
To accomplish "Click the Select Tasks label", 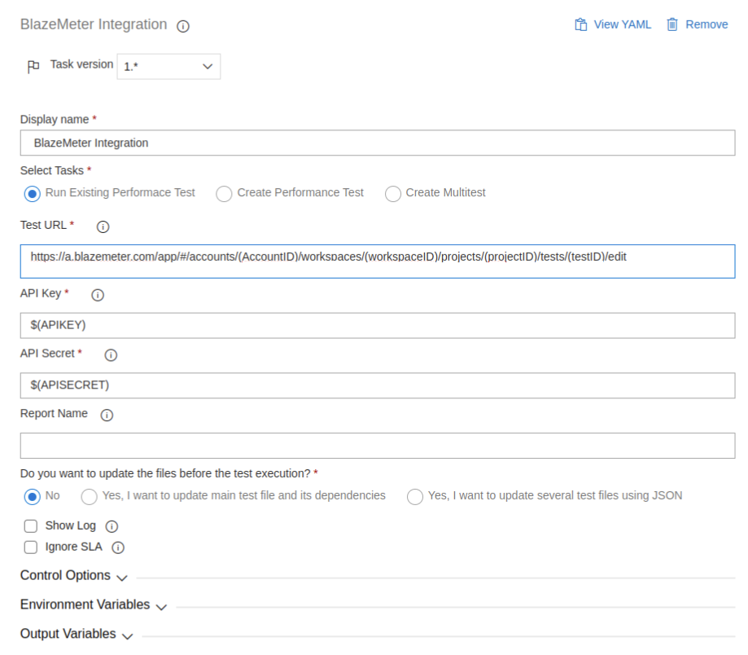I will 51,170.
